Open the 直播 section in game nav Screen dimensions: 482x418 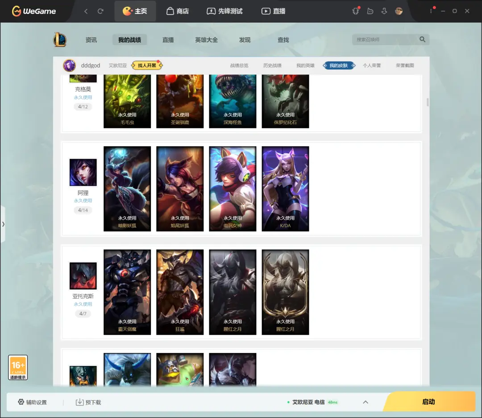coord(168,40)
